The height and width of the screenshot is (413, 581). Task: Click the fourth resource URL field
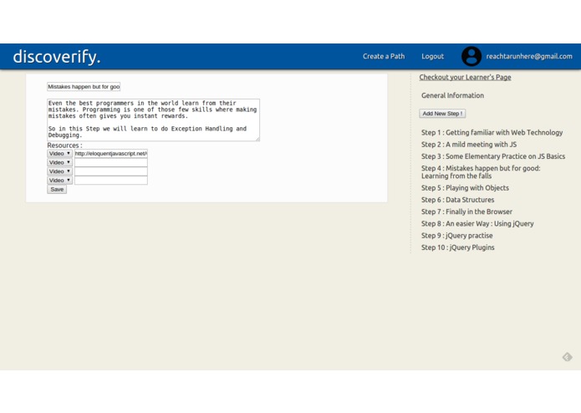[x=111, y=180]
